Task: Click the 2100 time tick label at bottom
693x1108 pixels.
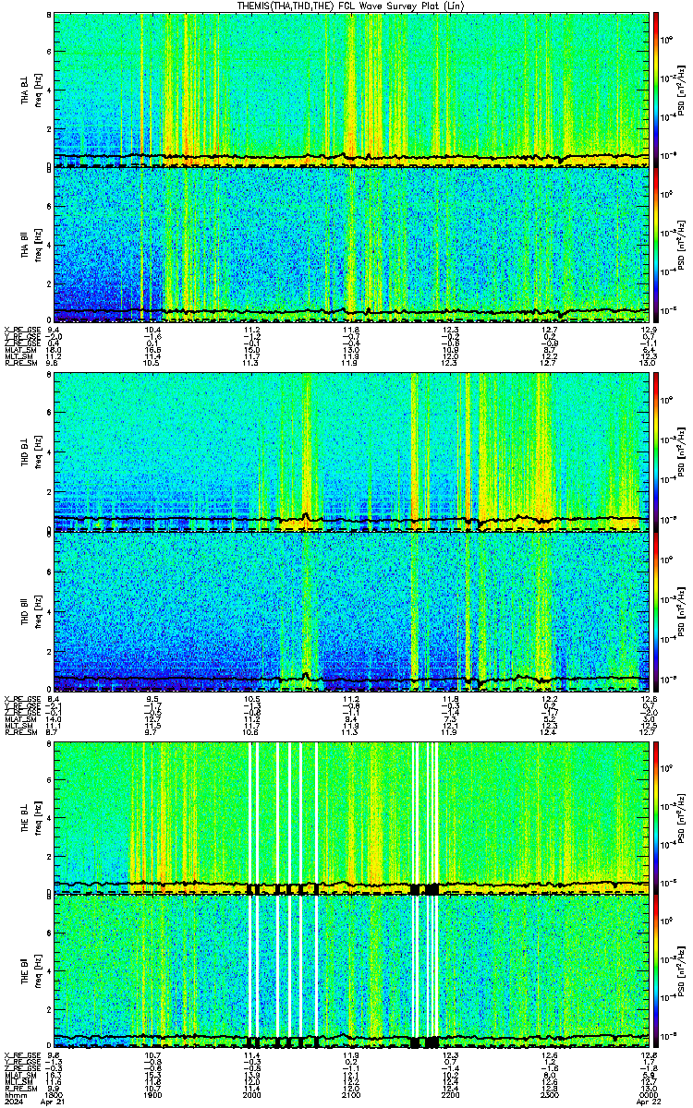Action: pyautogui.click(x=350, y=1094)
